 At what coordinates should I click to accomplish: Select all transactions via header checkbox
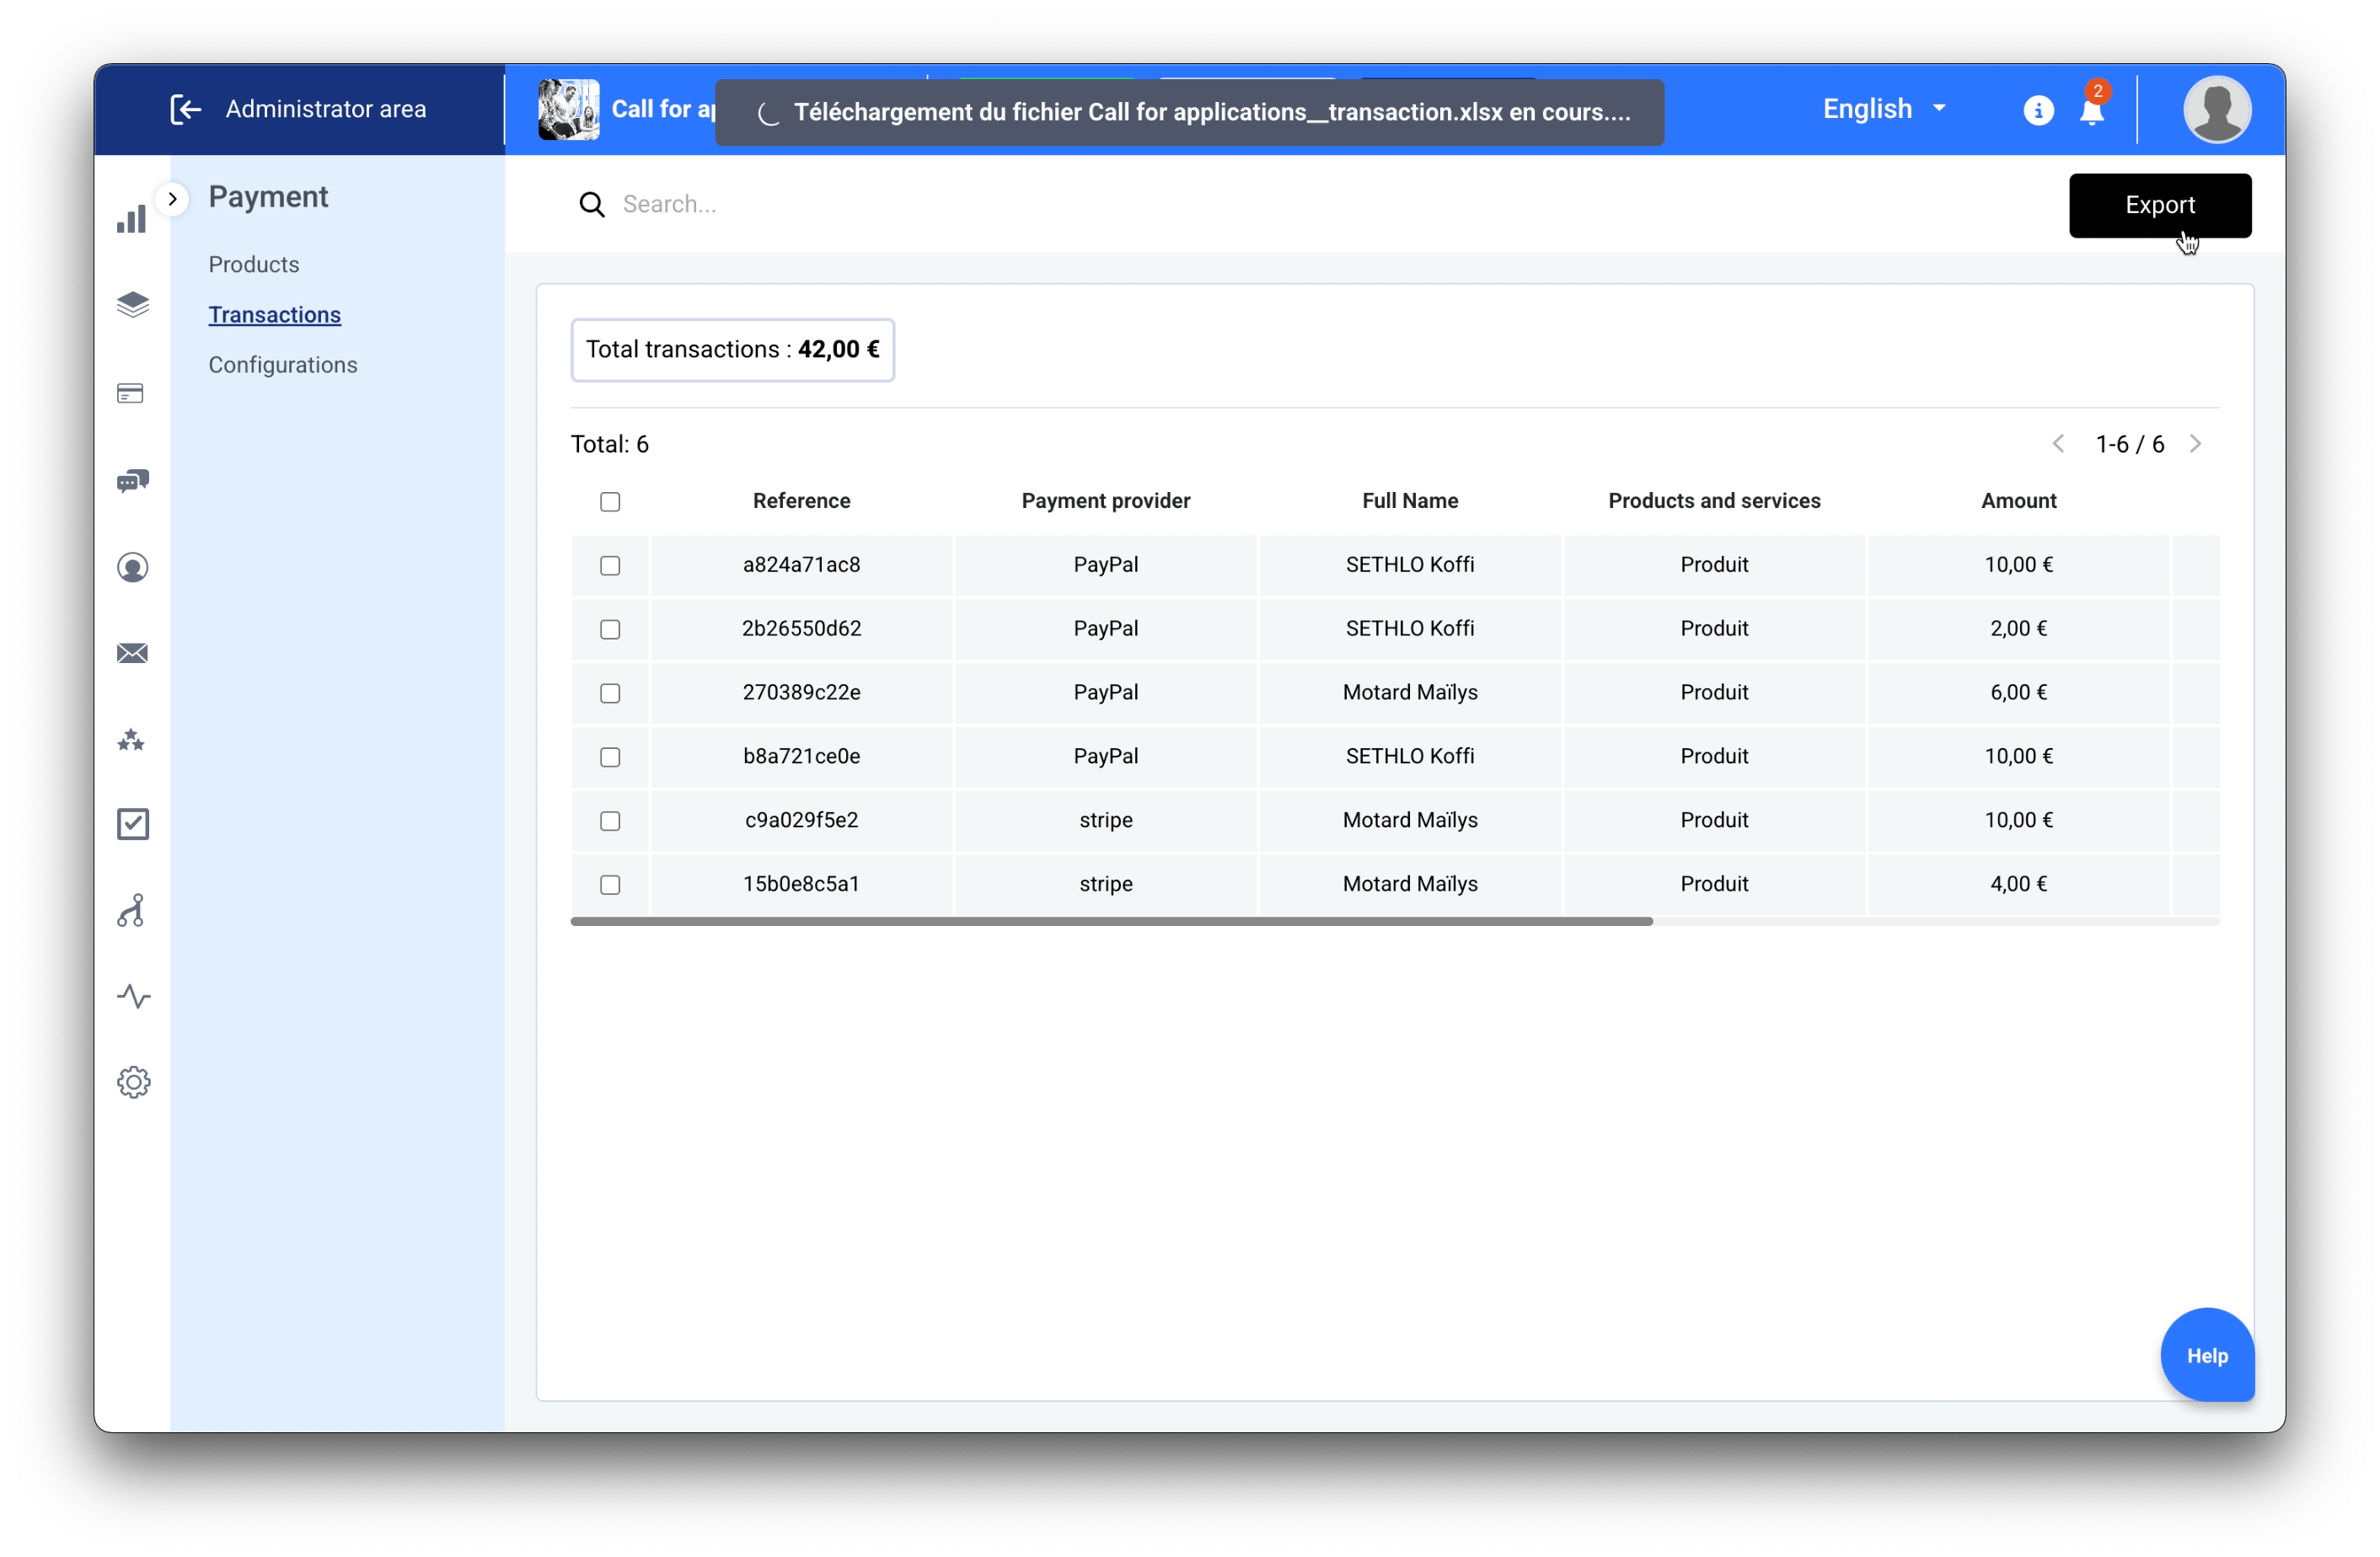coord(610,501)
